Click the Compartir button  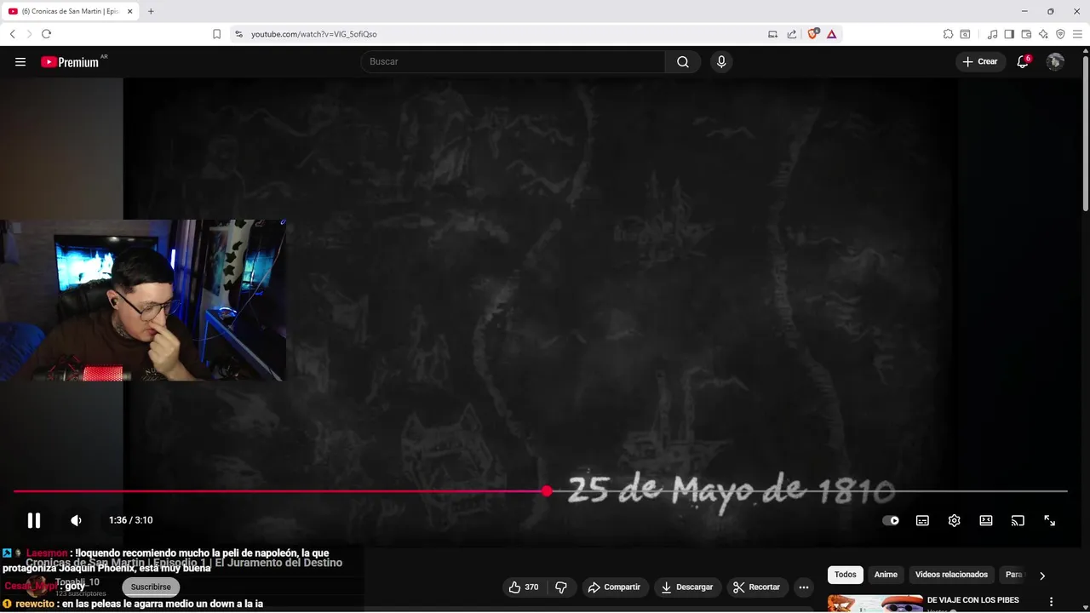[x=615, y=587]
